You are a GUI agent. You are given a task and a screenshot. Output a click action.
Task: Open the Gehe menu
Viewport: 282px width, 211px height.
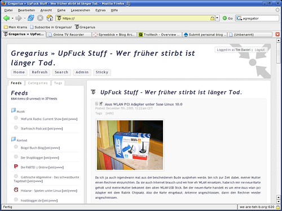(61, 10)
